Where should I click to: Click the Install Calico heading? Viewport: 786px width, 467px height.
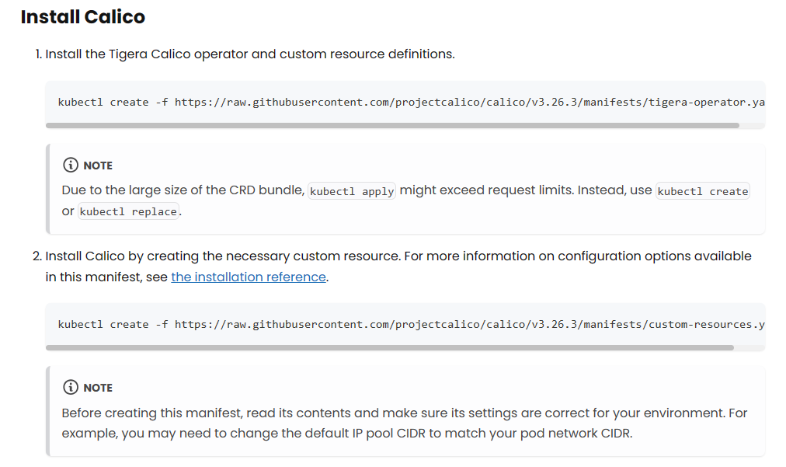pyautogui.click(x=82, y=17)
